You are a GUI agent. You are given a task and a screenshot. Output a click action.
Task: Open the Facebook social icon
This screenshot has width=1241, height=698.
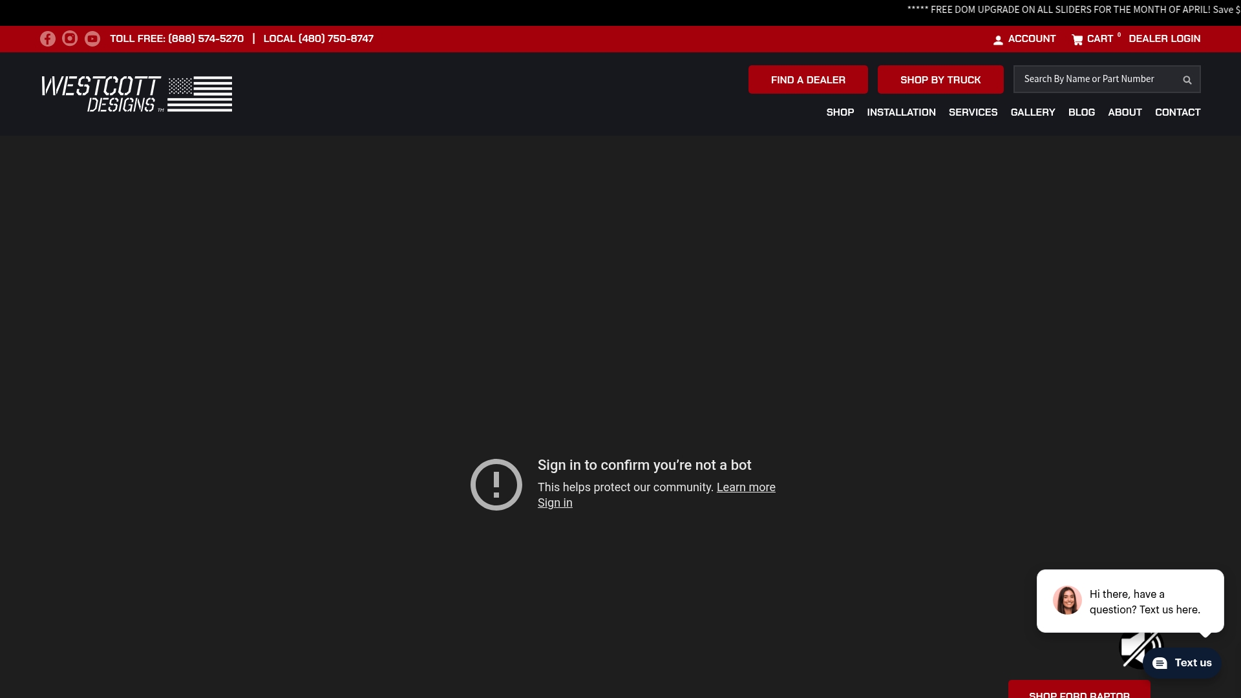click(x=47, y=39)
